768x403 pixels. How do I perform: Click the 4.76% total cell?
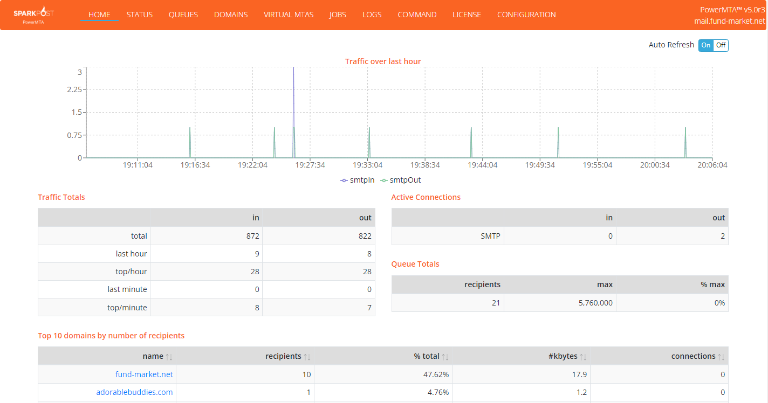(438, 392)
